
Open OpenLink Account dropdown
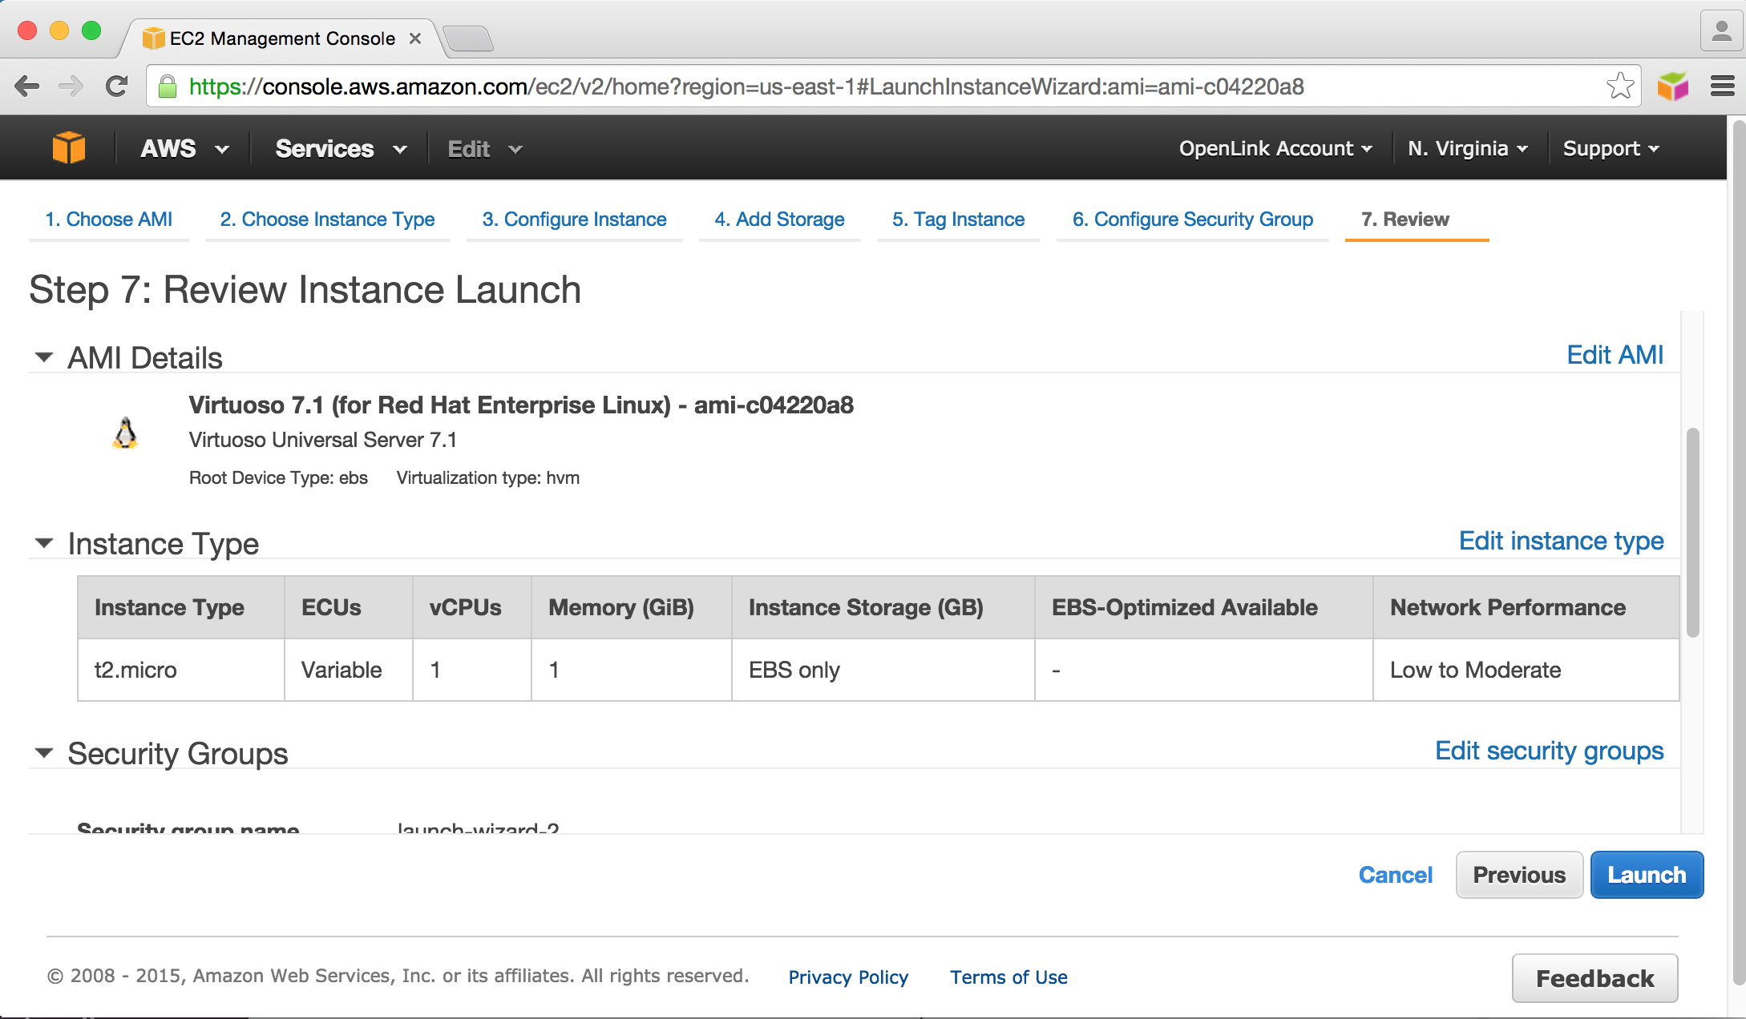pyautogui.click(x=1275, y=149)
